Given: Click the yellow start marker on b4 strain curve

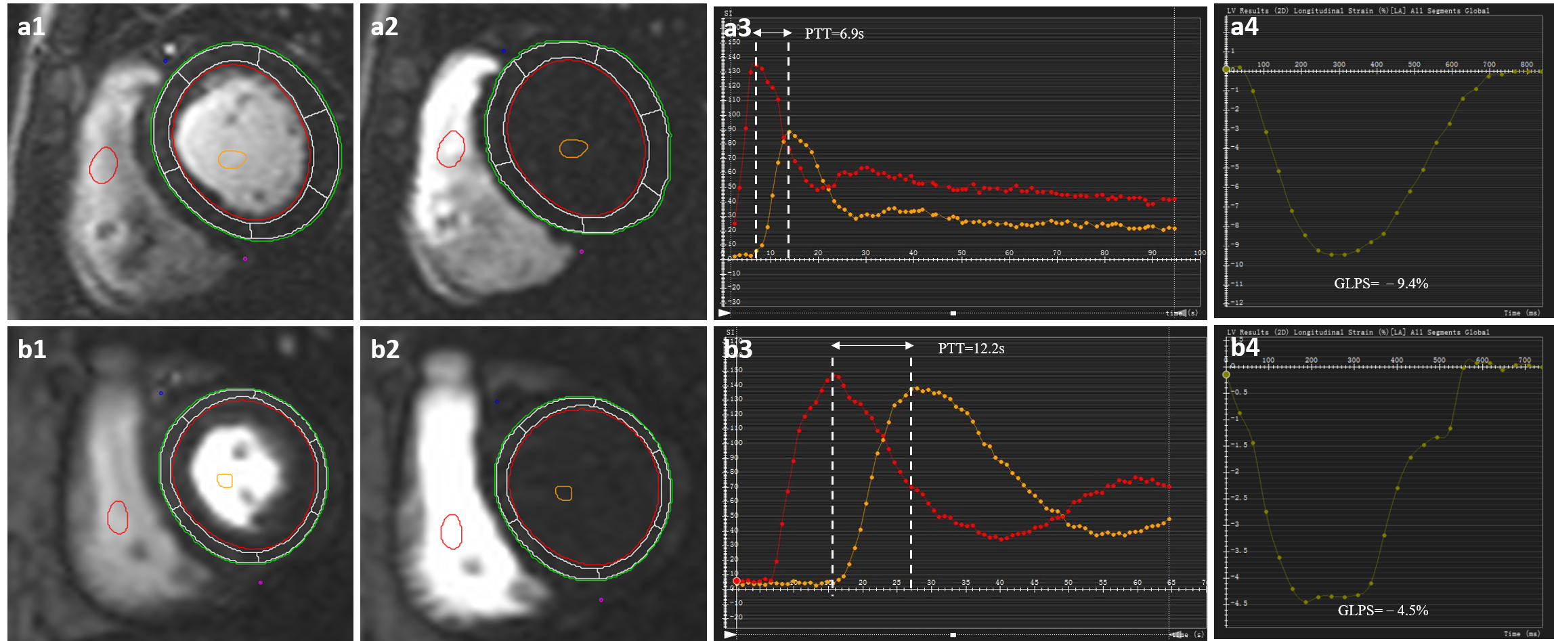Looking at the screenshot, I should point(1226,374).
